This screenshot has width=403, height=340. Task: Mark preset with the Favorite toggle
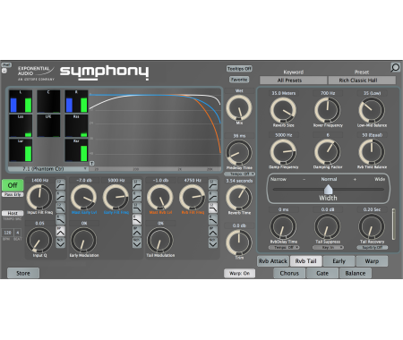pyautogui.click(x=239, y=80)
